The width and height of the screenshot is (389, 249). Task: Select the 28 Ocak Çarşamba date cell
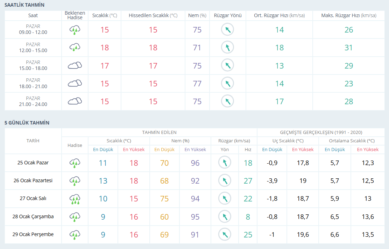pos(33,217)
